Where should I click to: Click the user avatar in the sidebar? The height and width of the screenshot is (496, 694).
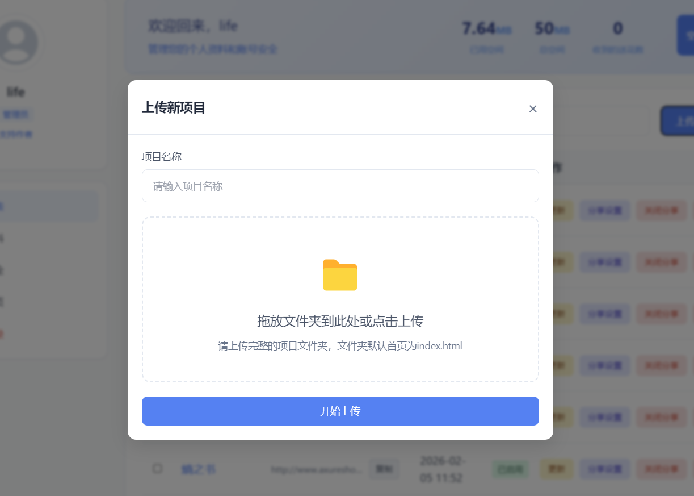pyautogui.click(x=16, y=43)
